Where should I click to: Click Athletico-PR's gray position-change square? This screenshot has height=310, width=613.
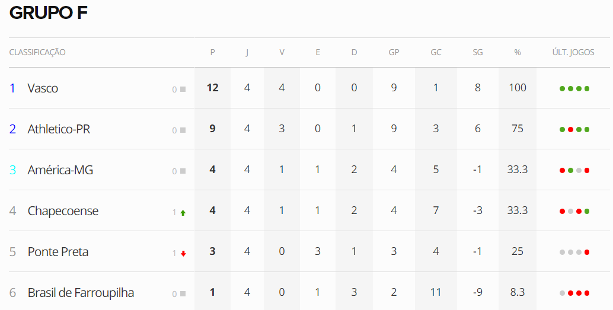(x=183, y=130)
